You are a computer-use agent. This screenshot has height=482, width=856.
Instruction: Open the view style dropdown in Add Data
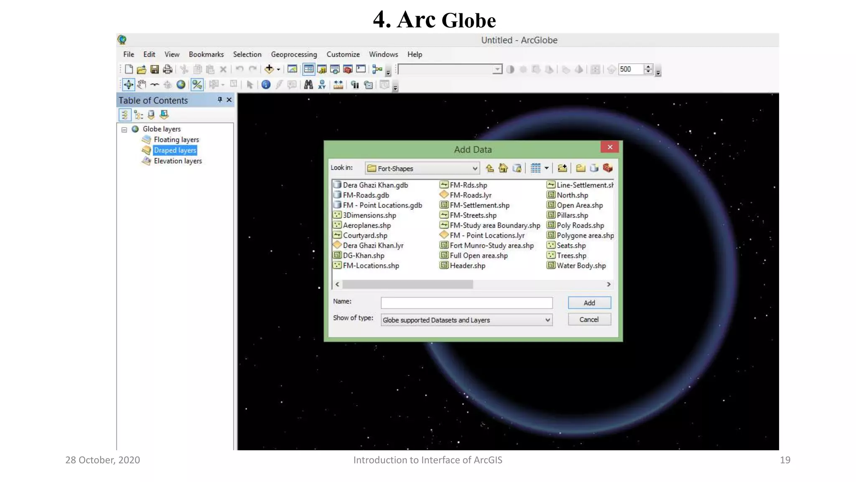click(546, 168)
